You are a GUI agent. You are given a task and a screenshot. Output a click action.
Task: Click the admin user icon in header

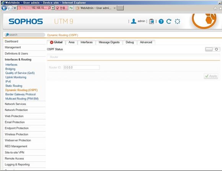point(134,21)
